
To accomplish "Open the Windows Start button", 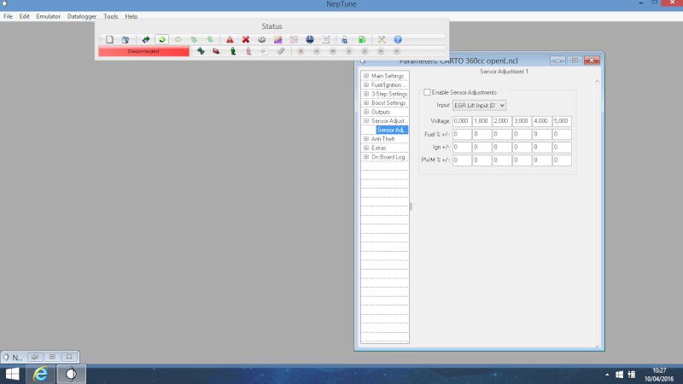I will coord(12,374).
